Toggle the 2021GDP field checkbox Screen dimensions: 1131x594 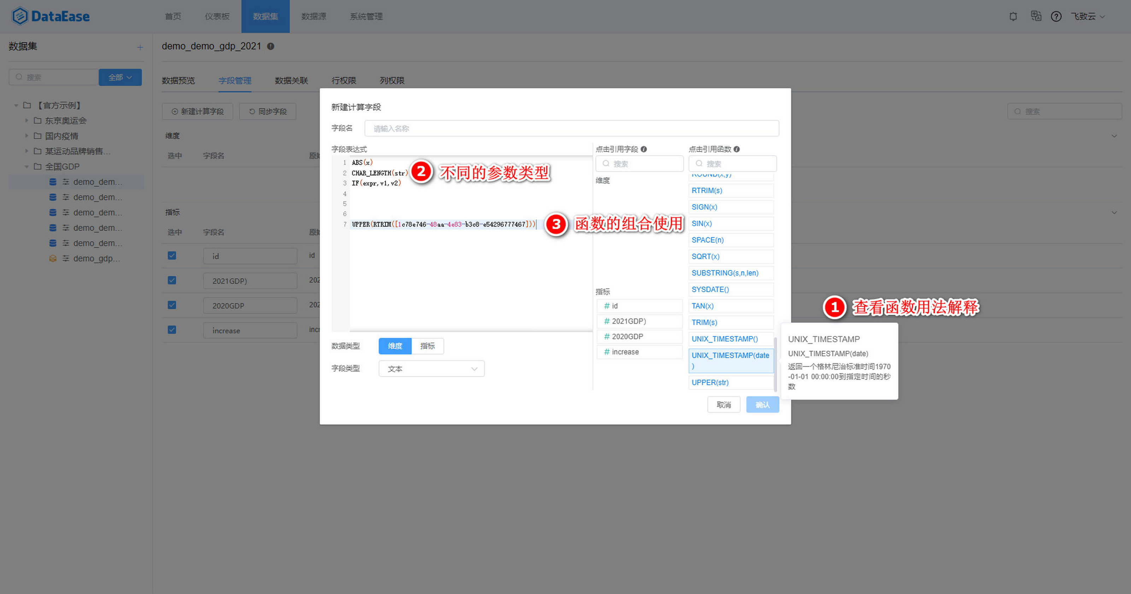pyautogui.click(x=173, y=279)
